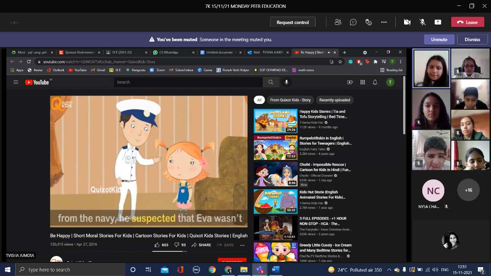The image size is (491, 276).
Task: Click SAVE under the video
Action: click(225, 245)
